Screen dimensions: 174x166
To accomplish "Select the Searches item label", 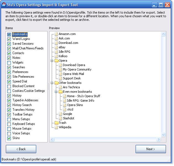I will (19, 67).
